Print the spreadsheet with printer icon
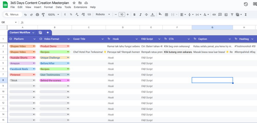This screenshot has width=257, height=123. (37, 15)
